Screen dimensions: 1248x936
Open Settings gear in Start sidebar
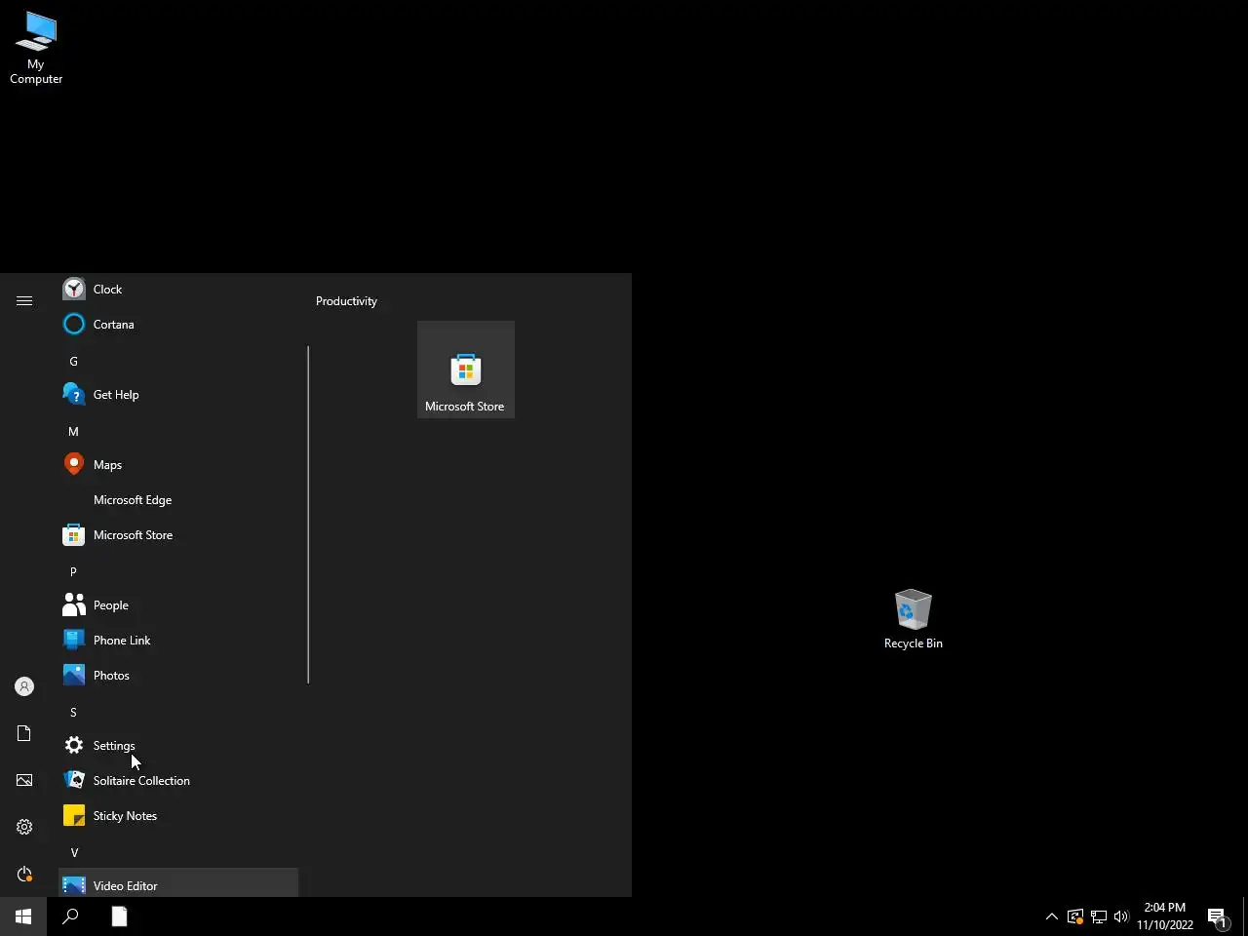[24, 827]
